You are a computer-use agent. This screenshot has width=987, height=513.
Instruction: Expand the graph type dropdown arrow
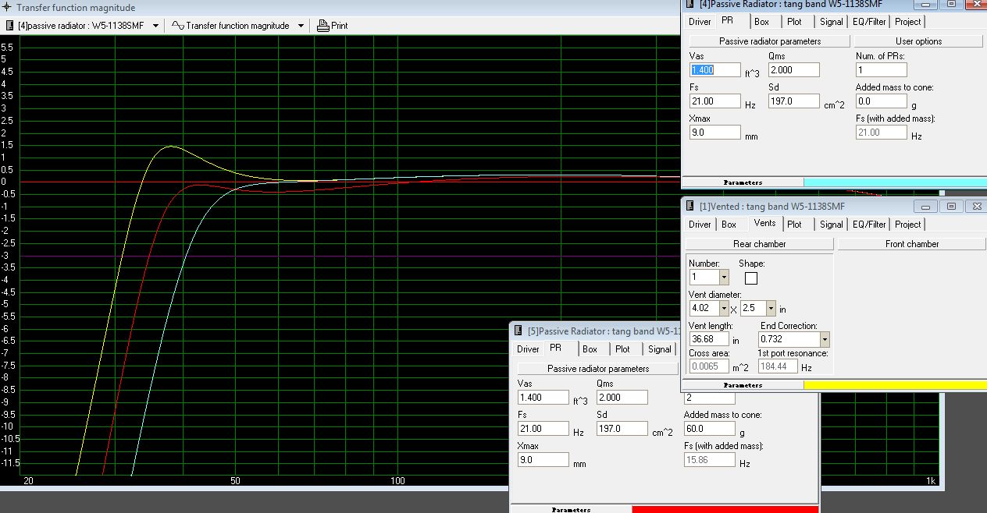click(x=301, y=26)
